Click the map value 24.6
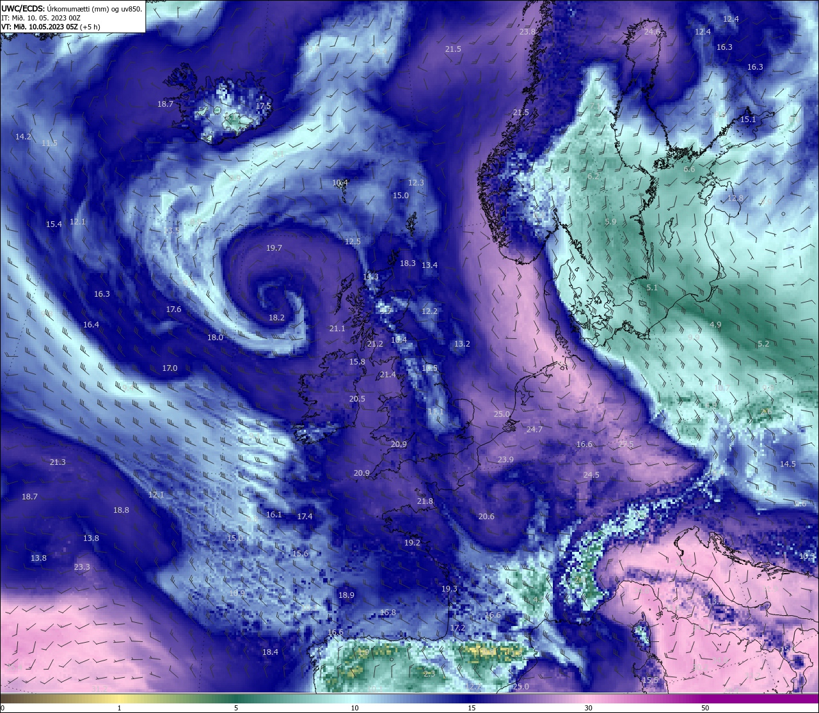819x713 pixels. click(652, 32)
